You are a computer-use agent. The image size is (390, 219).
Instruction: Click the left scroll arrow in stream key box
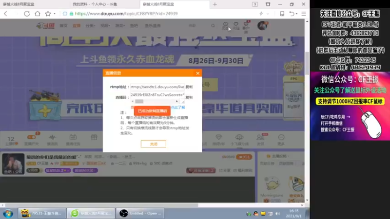tap(133, 101)
